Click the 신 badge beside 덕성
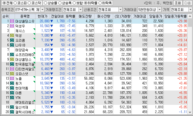The image size is (193, 116). pyautogui.click(x=12, y=36)
